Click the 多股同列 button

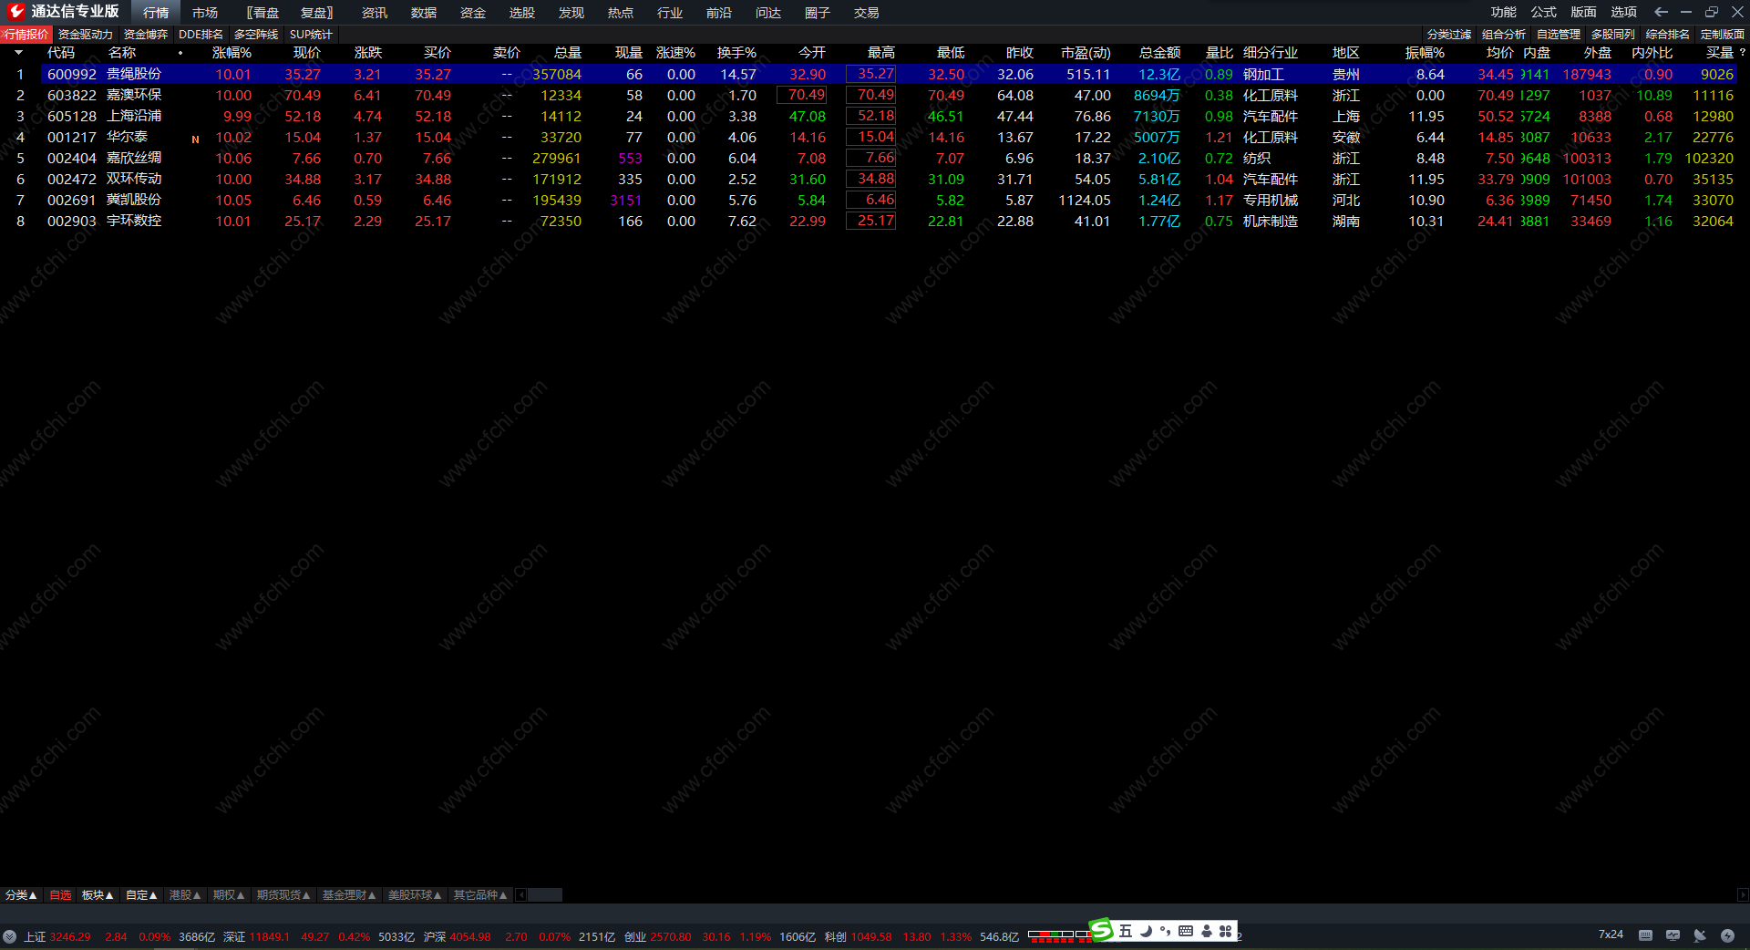click(1613, 35)
